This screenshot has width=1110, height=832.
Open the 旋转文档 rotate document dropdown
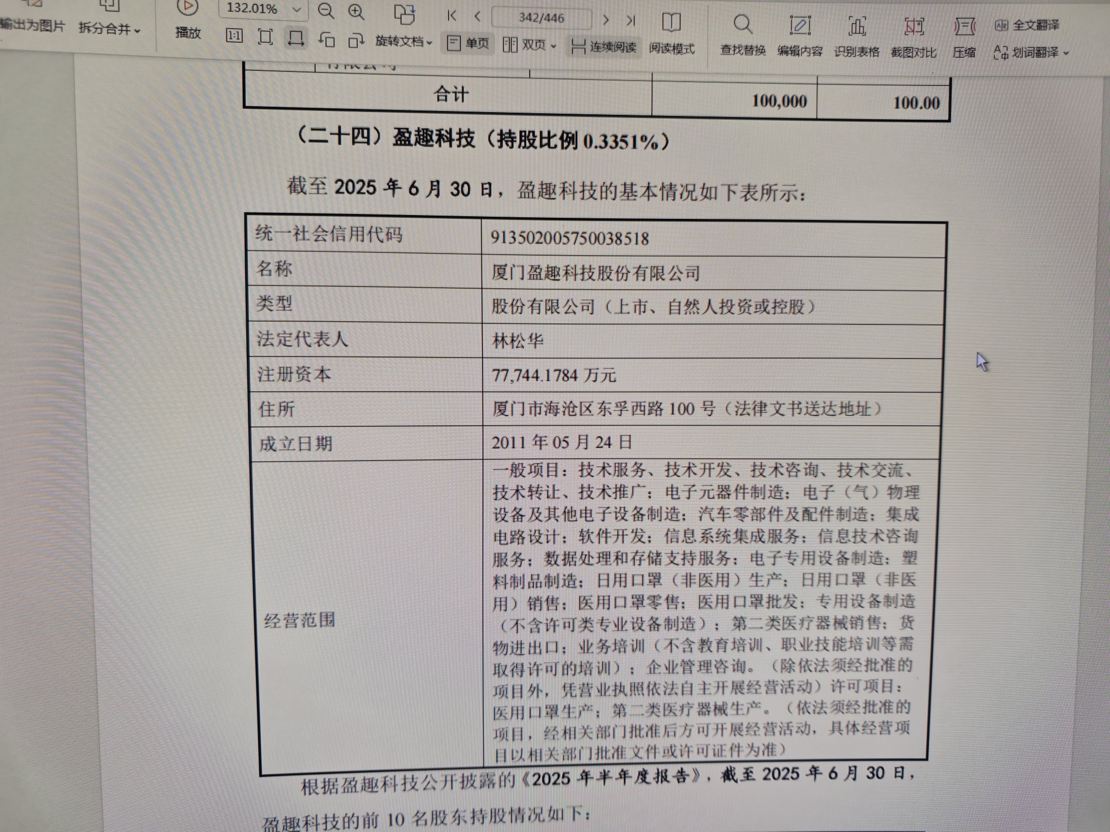pos(404,42)
